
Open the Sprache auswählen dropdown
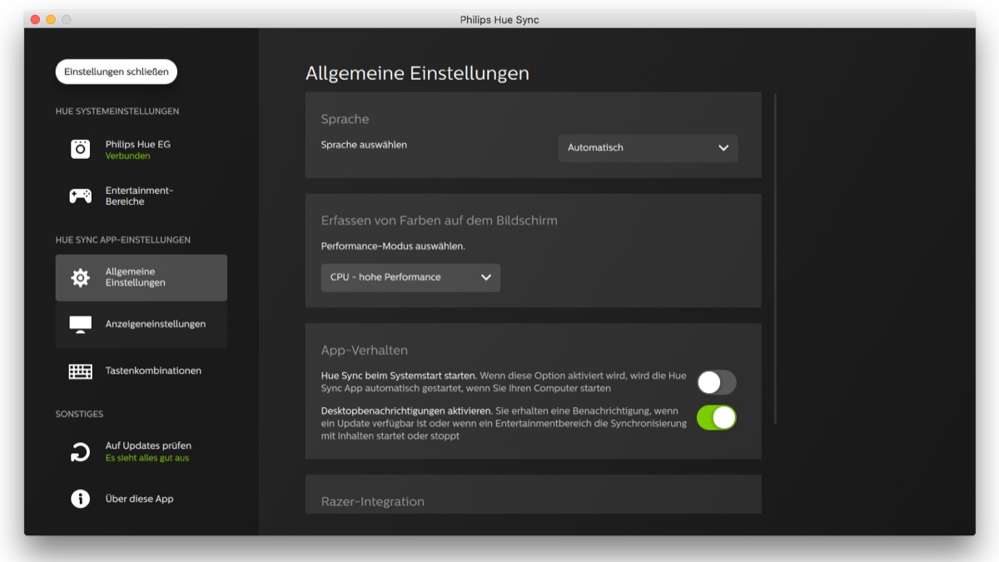(x=648, y=148)
